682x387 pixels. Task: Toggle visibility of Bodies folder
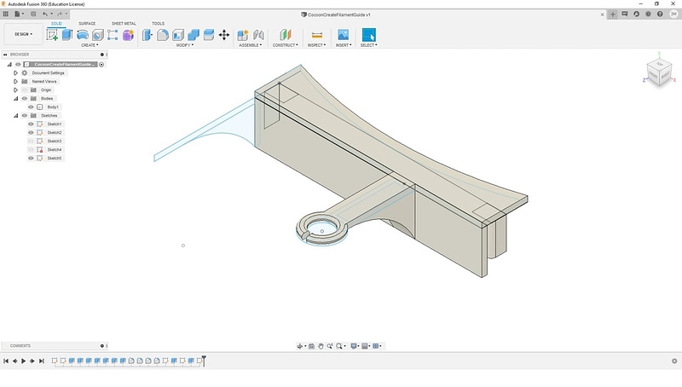(x=25, y=98)
